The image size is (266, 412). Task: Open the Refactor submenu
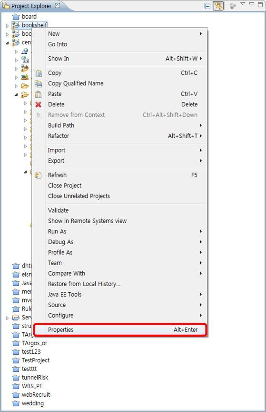tap(119, 136)
